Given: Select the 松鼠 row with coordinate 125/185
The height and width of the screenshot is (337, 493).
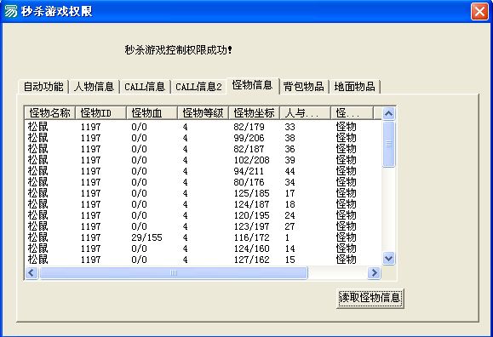Looking at the screenshot, I should coord(204,193).
